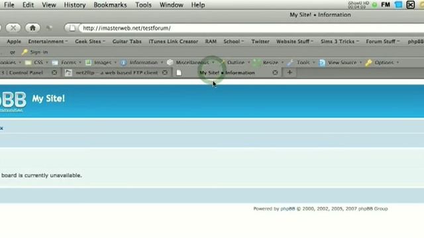Click the green Resize toolbar icon
This screenshot has height=238, width=424.
pyautogui.click(x=256, y=63)
